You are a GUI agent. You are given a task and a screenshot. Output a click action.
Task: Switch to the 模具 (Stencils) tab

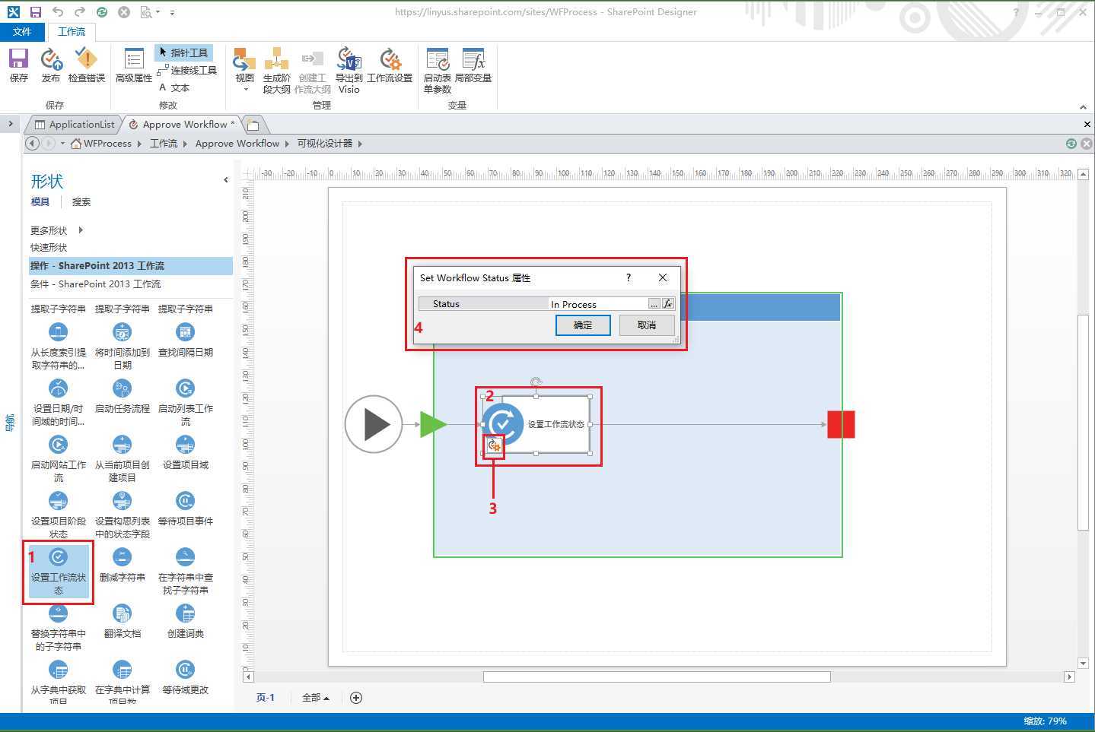pos(40,201)
